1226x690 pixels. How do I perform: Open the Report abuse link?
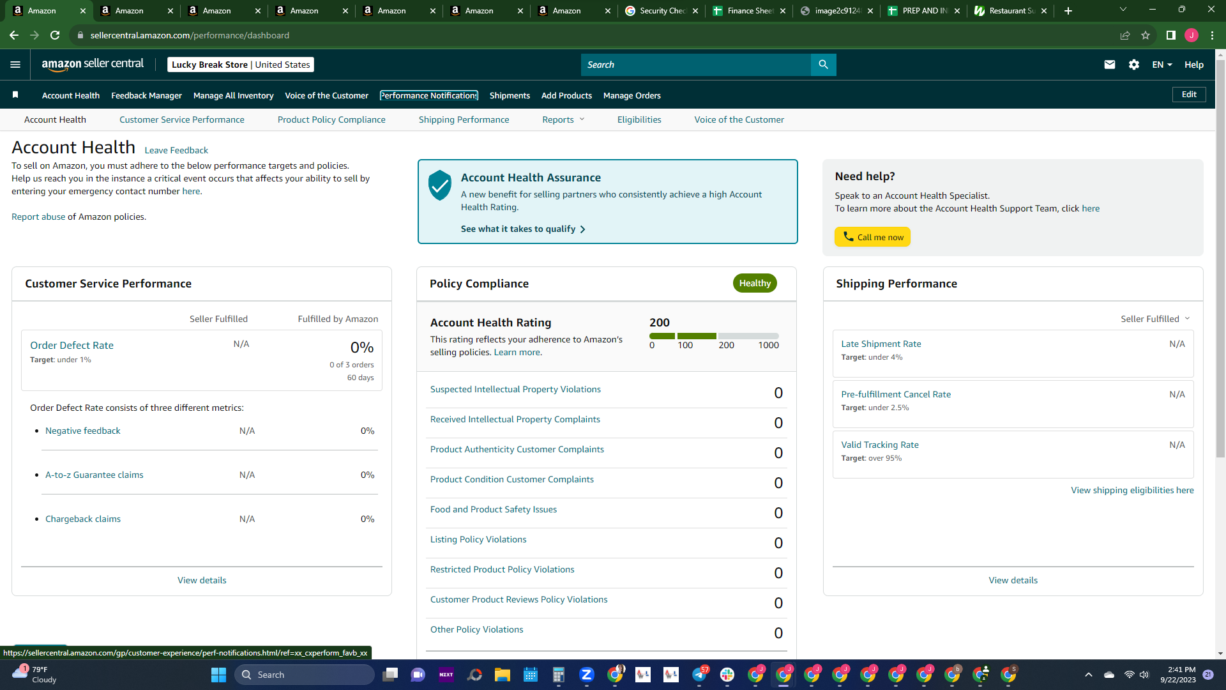pyautogui.click(x=38, y=217)
